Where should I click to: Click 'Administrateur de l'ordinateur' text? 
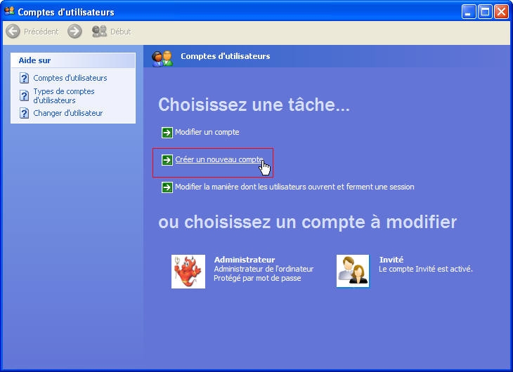point(264,269)
